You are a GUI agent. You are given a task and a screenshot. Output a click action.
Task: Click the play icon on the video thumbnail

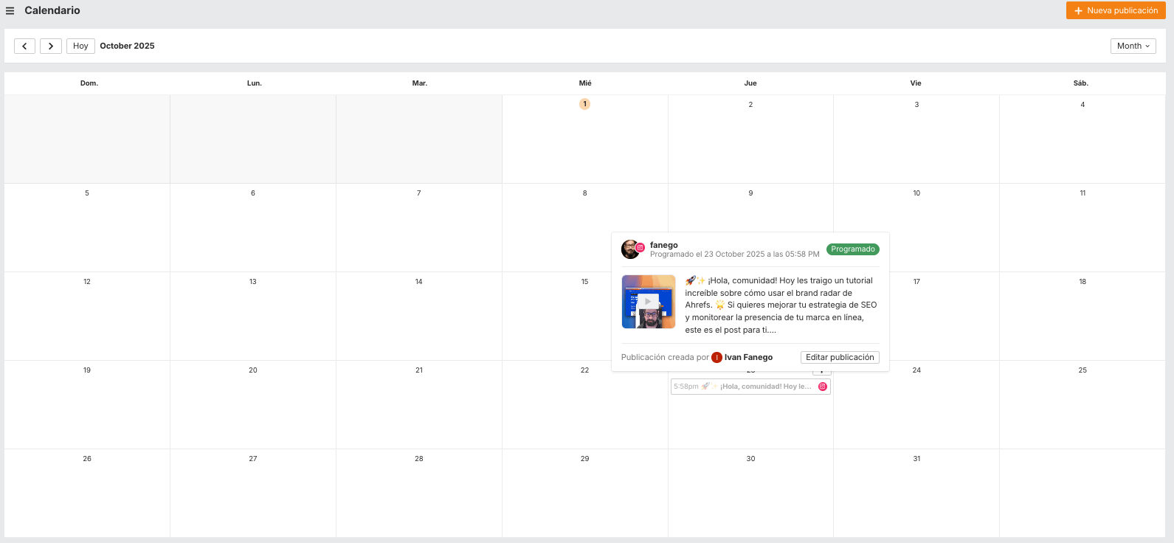click(648, 302)
